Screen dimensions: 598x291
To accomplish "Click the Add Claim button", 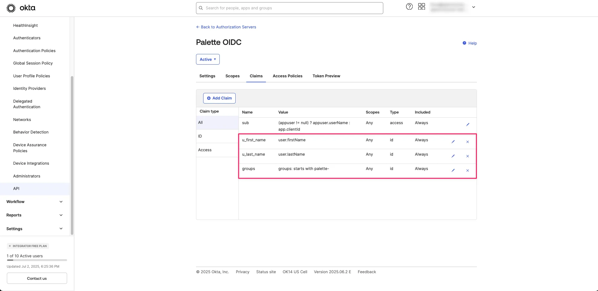I will pos(219,98).
